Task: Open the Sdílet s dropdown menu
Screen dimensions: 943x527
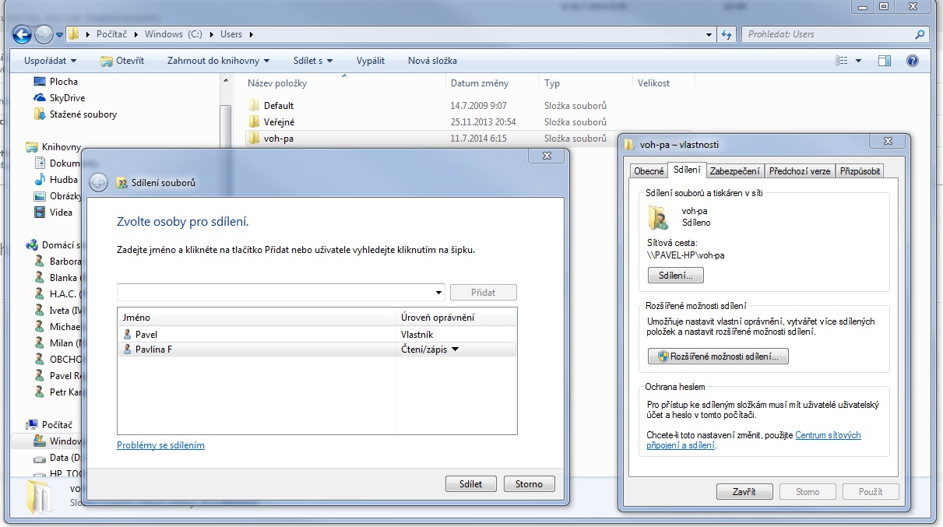Action: pos(313,61)
